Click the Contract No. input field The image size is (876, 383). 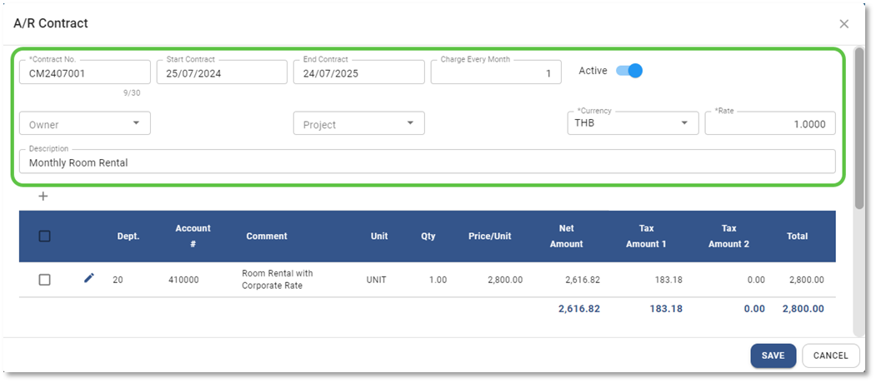click(x=84, y=73)
